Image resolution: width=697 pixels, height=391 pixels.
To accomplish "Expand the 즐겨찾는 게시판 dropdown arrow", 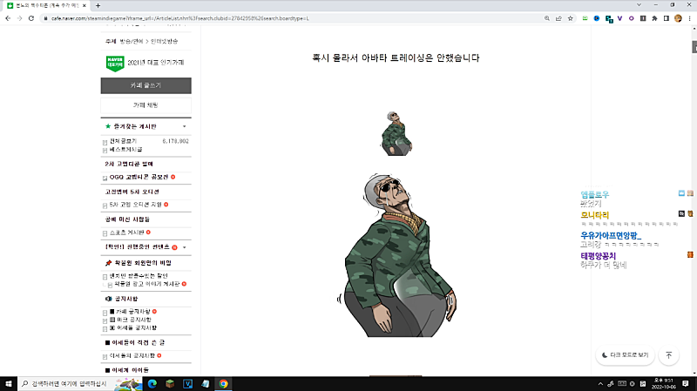I will (185, 126).
